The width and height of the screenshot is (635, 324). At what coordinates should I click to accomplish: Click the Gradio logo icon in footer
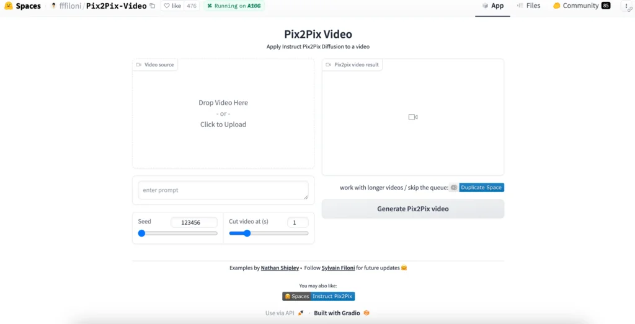tap(366, 313)
